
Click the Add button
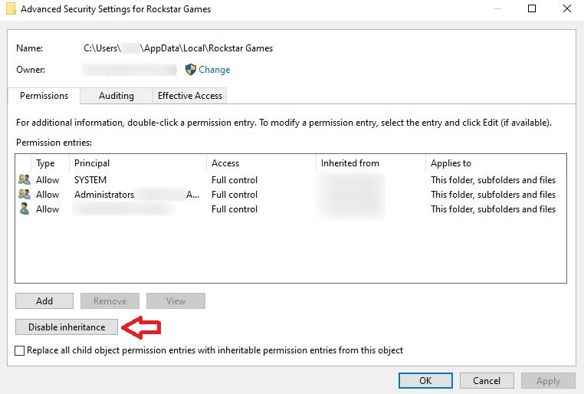pyautogui.click(x=44, y=301)
